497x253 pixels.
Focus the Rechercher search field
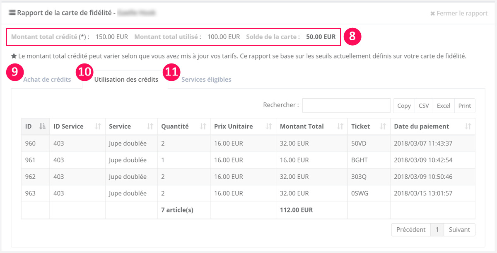tap(346, 105)
